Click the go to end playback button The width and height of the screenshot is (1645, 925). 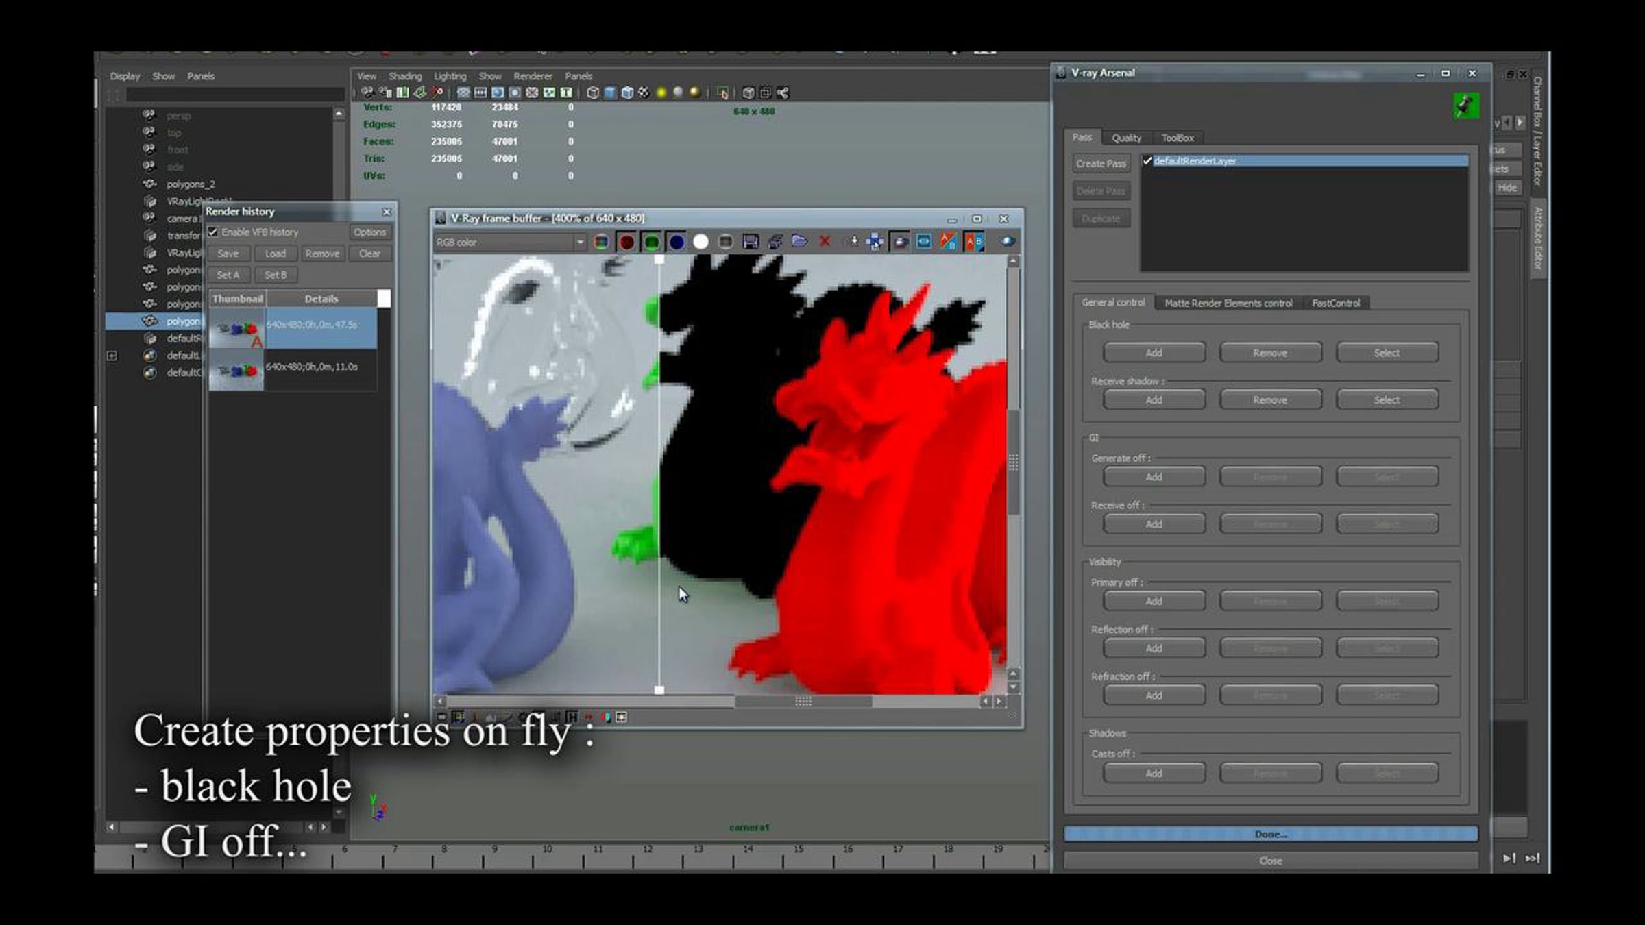click(x=1532, y=859)
